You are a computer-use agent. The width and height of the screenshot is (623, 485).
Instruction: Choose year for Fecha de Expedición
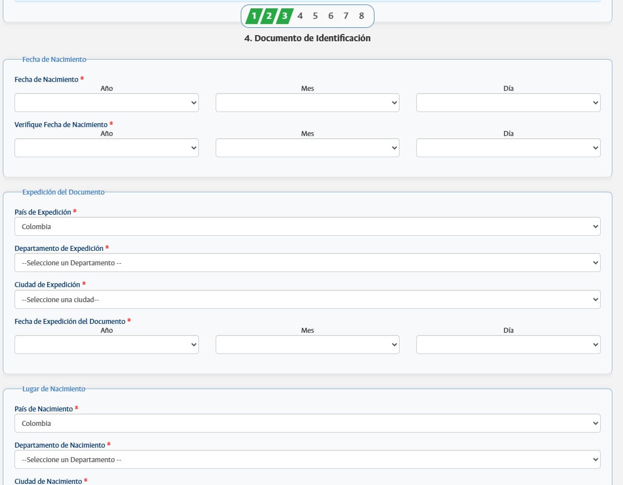point(106,345)
